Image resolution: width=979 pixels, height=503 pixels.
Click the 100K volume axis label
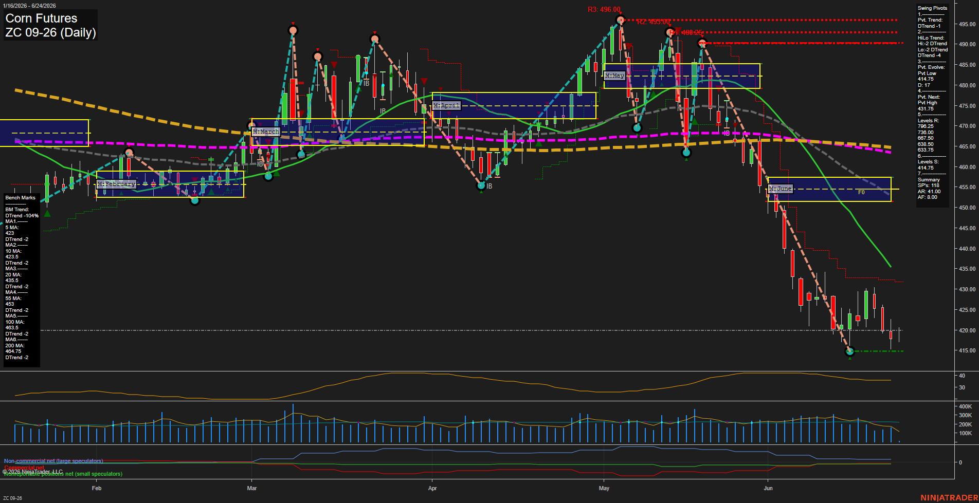[965, 433]
